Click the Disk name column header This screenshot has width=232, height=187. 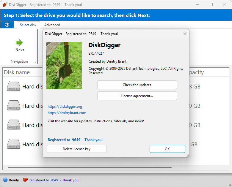tap(17, 72)
